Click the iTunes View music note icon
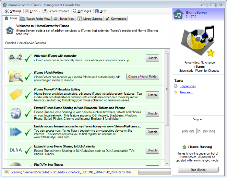This screenshot has width=227, height=178. [55, 18]
